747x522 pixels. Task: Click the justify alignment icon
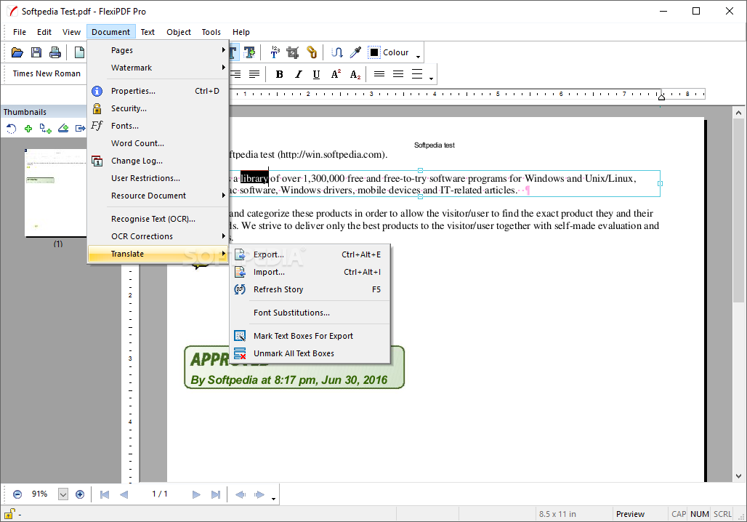254,74
